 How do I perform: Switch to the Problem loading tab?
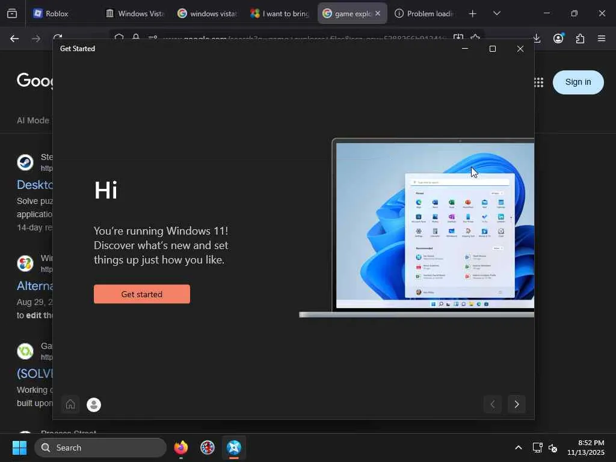424,13
